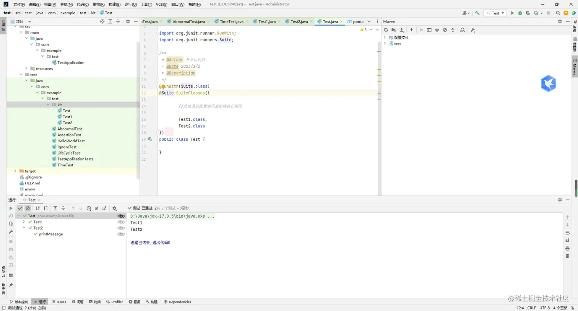Toggle show ignored tests filter

(x=28, y=208)
